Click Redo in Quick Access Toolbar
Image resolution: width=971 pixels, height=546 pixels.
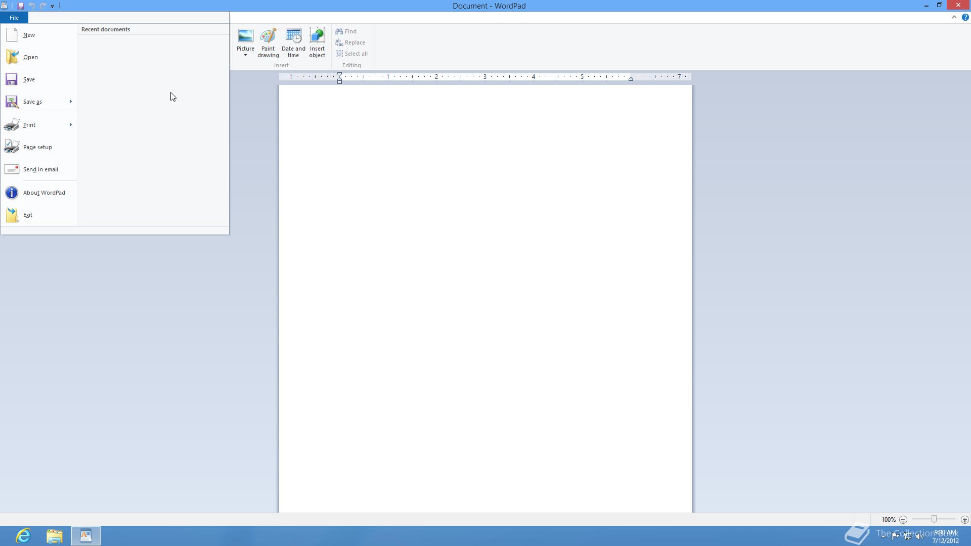(x=43, y=6)
